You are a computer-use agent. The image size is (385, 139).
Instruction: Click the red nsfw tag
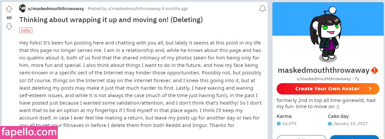coord(26,30)
